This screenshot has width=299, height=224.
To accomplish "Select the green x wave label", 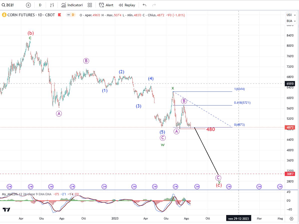I will click(173, 88).
